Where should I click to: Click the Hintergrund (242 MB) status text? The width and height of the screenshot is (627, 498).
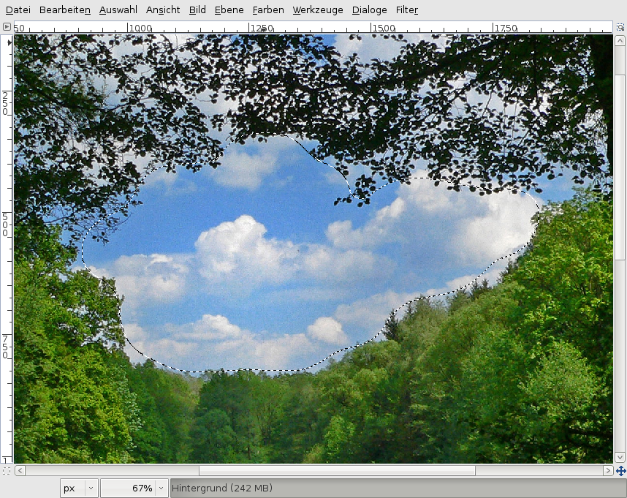tap(222, 488)
